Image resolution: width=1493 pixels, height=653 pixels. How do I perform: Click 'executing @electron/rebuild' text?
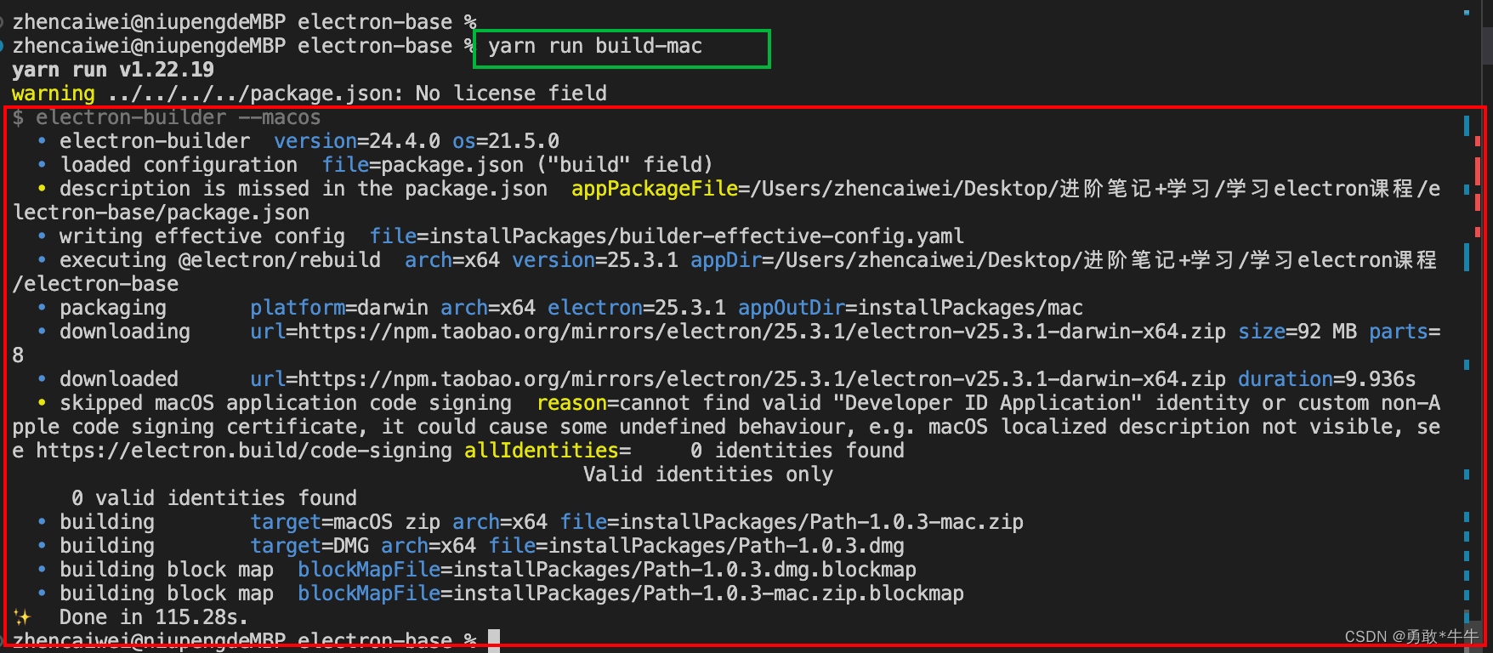tap(220, 260)
